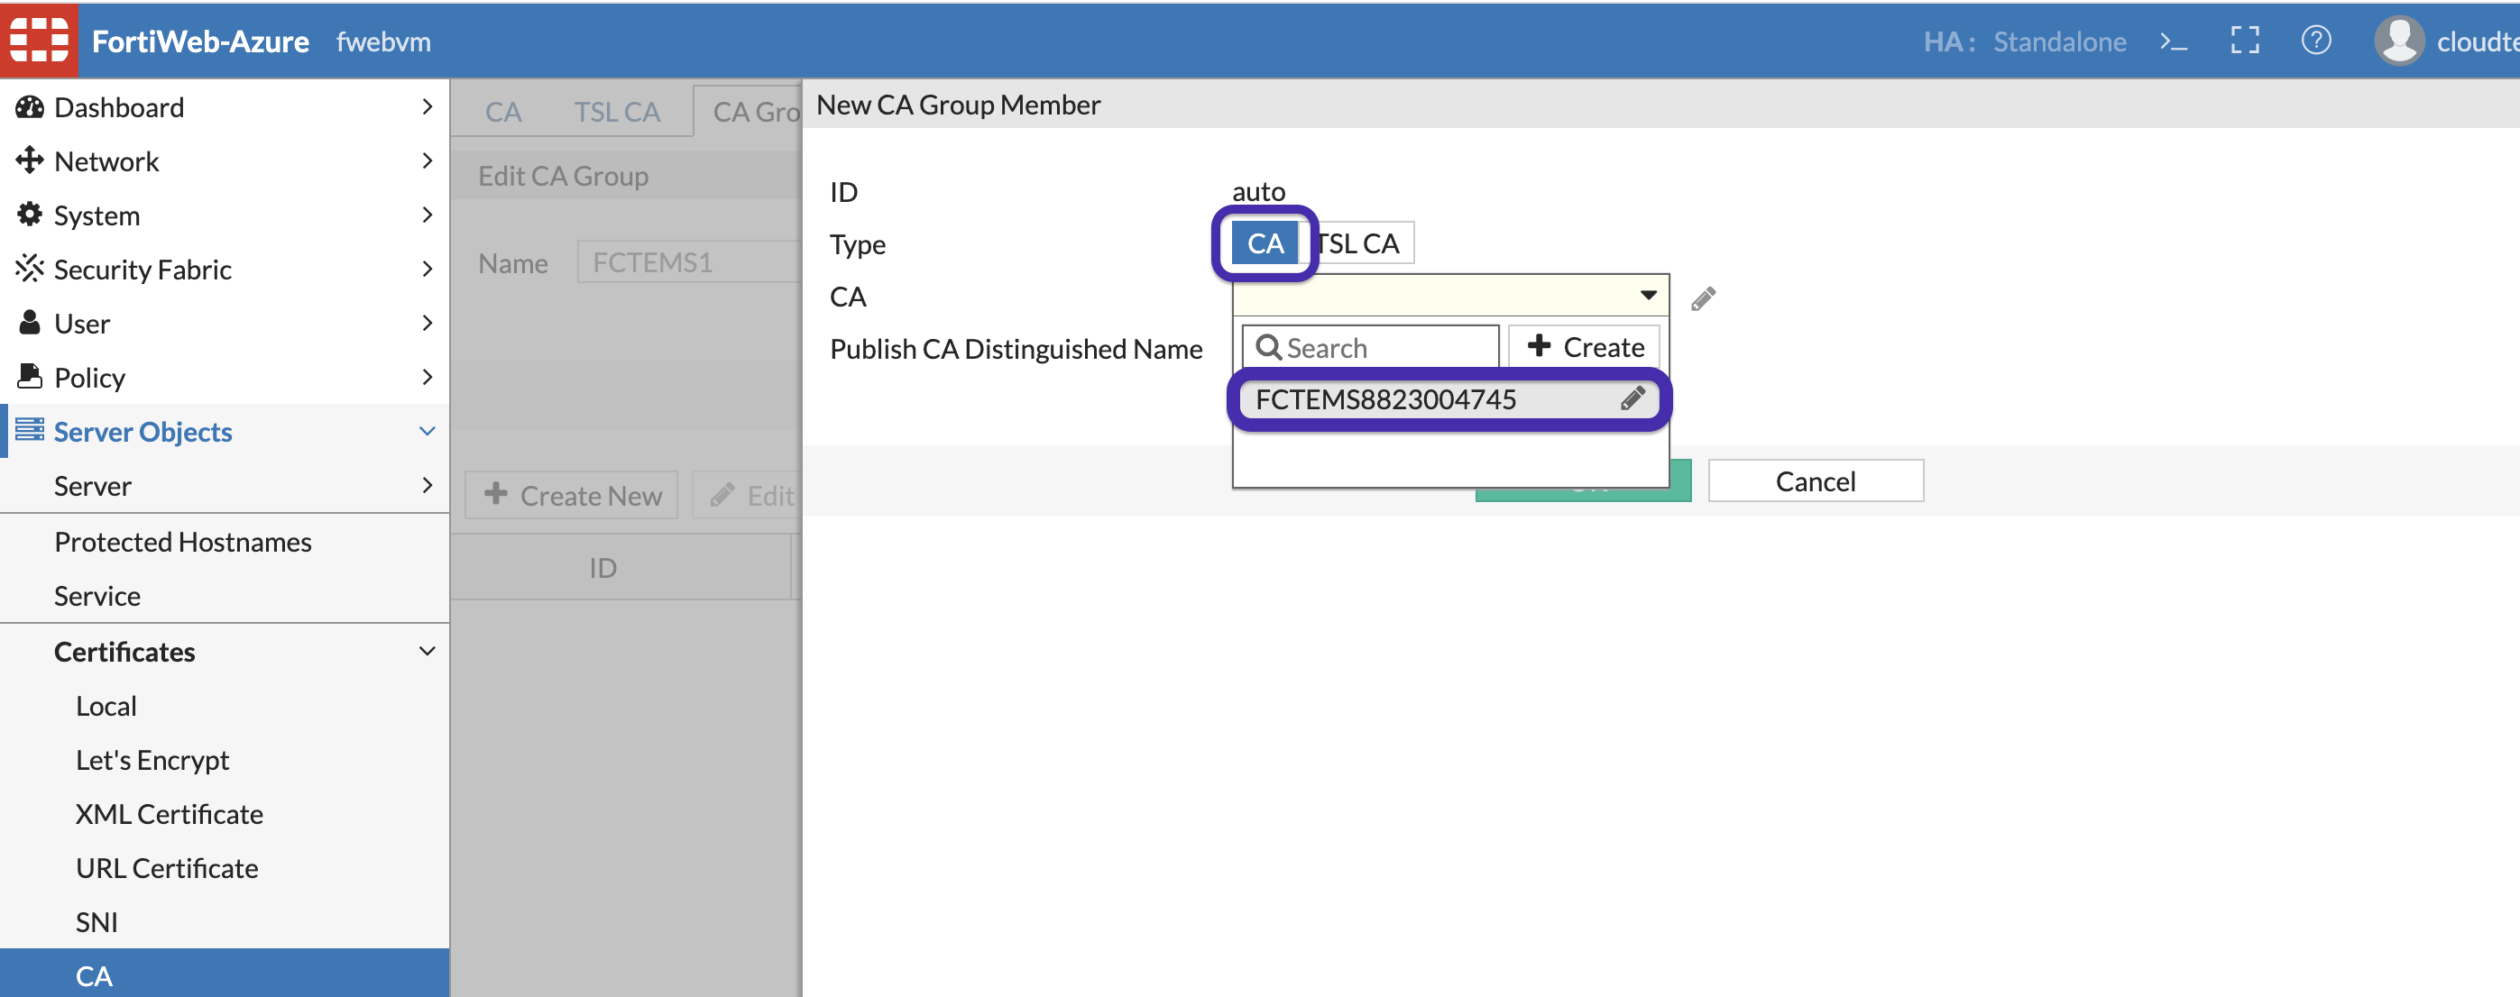Click the pencil edit icon beside CA dropdown
2520x997 pixels.
coord(1702,298)
